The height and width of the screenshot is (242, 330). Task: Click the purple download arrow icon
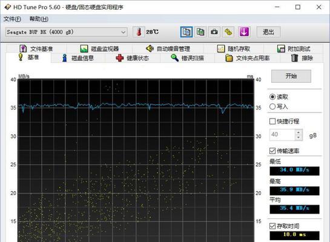point(244,32)
